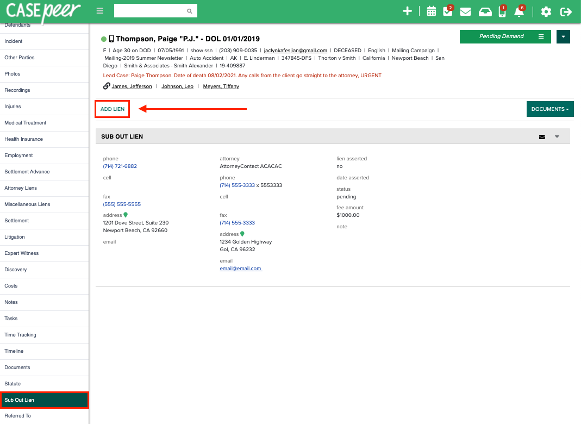The image size is (581, 424).
Task: Open the DOCUMENTS dropdown menu
Action: pyautogui.click(x=549, y=109)
